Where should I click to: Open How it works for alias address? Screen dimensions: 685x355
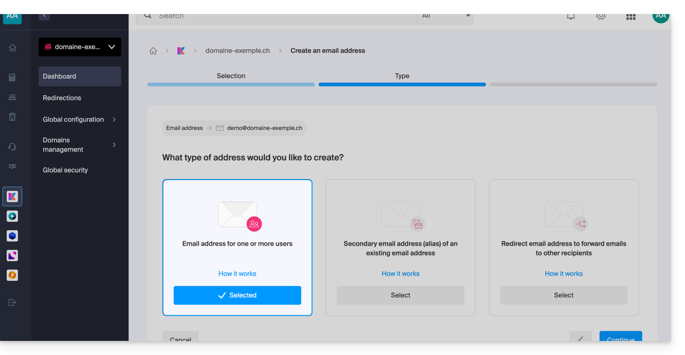coord(401,274)
